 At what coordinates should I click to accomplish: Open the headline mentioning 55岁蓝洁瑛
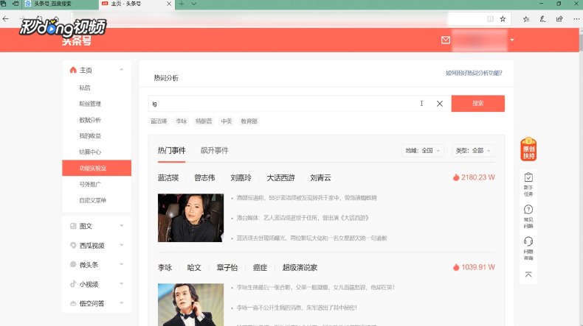coord(307,198)
